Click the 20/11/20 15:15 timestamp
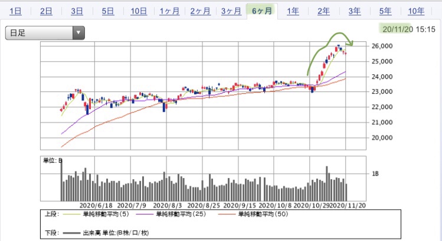 (409, 29)
